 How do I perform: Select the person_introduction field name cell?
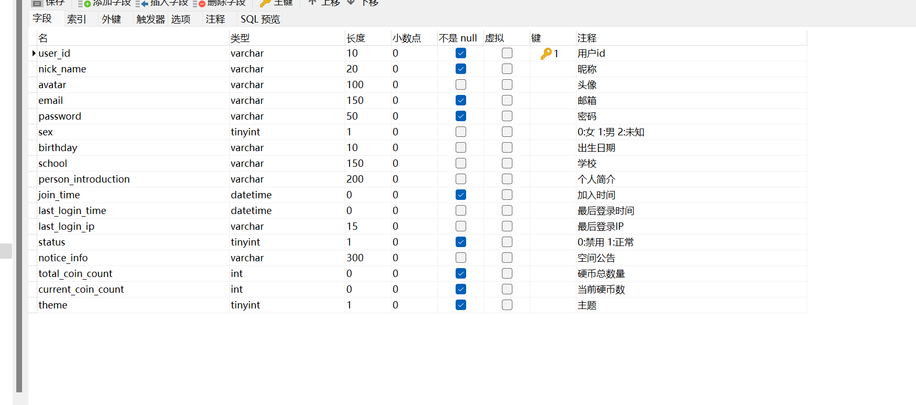84,179
